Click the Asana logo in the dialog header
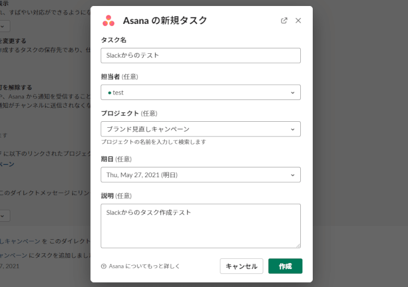Viewport: 408px width, 287px height. tap(108, 21)
